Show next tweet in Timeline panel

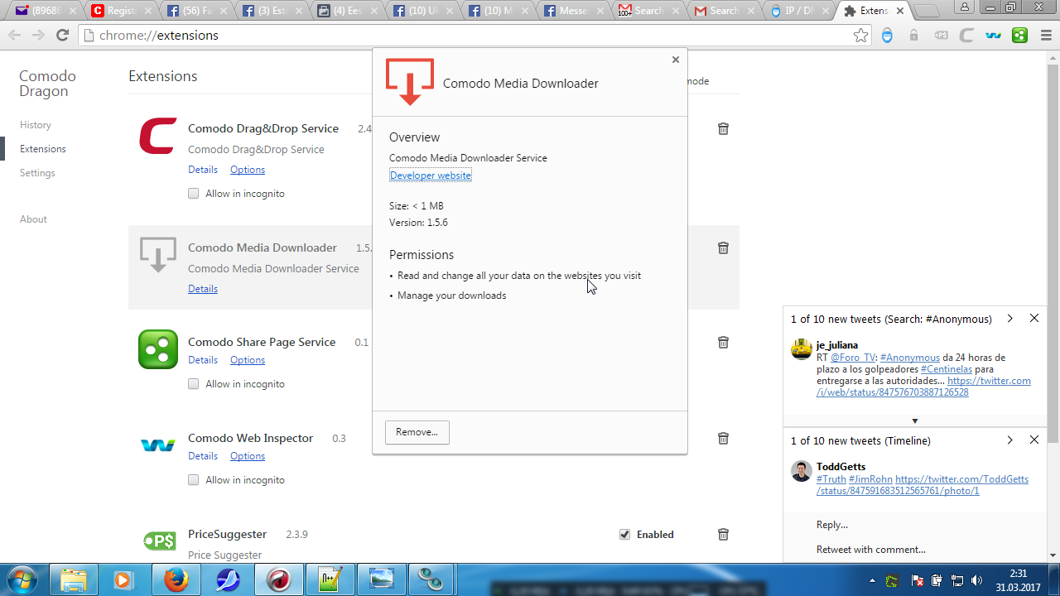1009,440
